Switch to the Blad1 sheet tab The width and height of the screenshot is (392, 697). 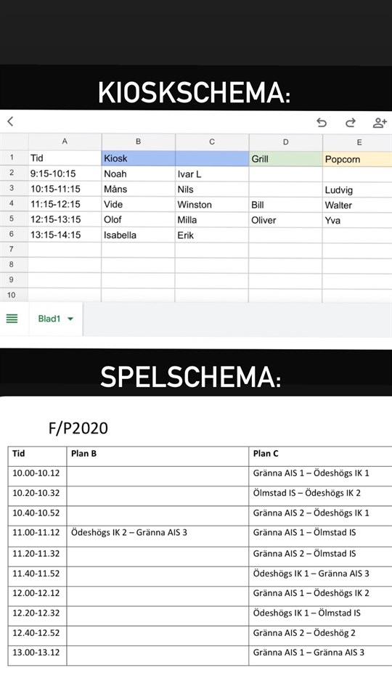[x=56, y=319]
